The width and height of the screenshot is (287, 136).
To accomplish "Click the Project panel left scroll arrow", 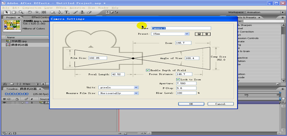I will [43, 84].
